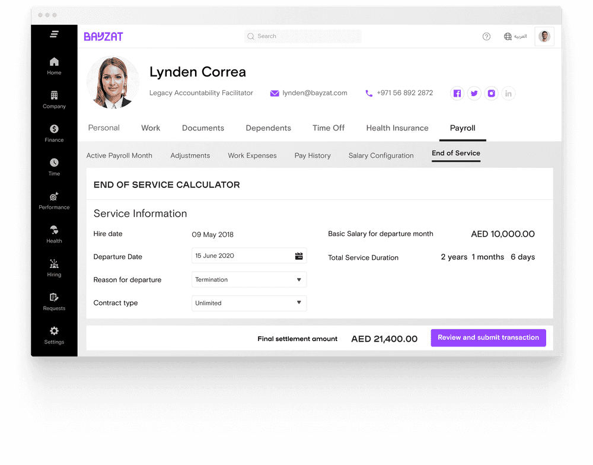Open Finance from the sidebar
Viewport: 593px width, 465px height.
pyautogui.click(x=54, y=129)
